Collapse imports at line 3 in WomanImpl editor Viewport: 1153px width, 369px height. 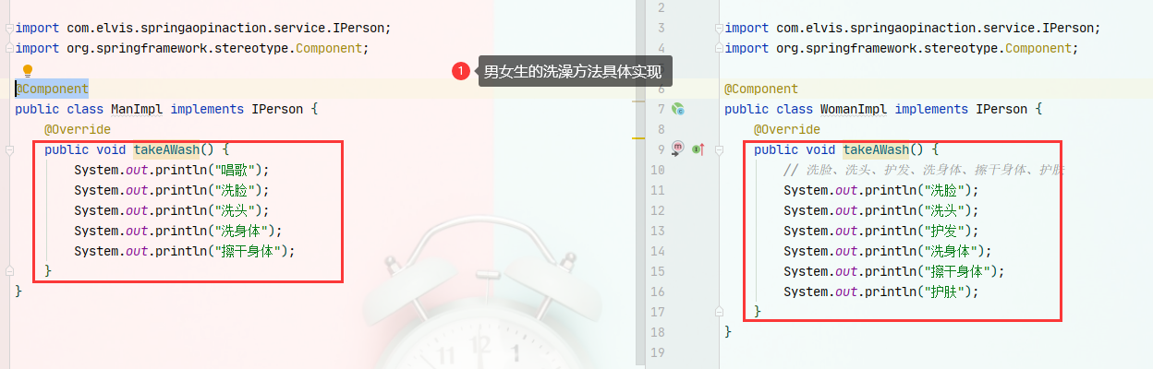[719, 29]
